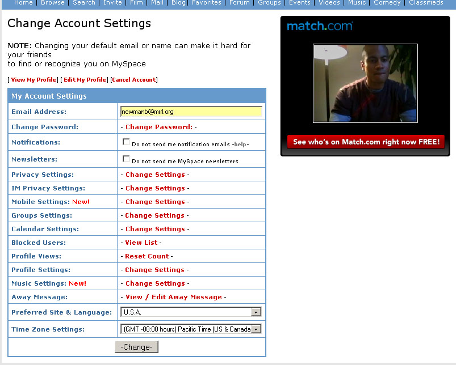Reset Count for Profile Views
Image resolution: width=456 pixels, height=365 pixels.
tap(147, 256)
